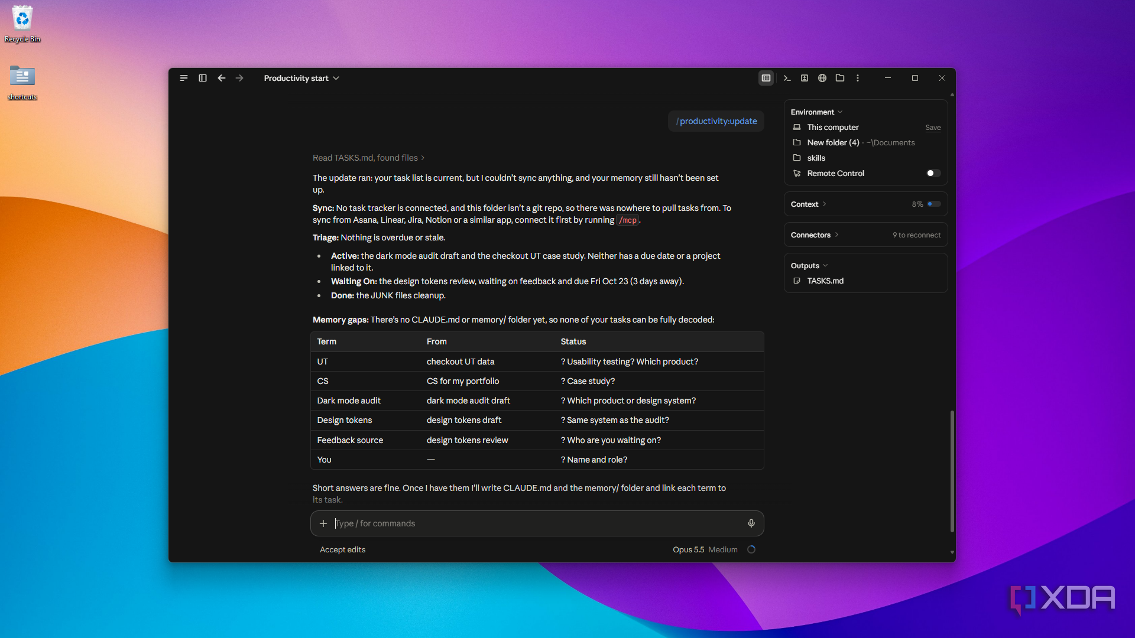Toggle the details panel view button
Image resolution: width=1135 pixels, height=638 pixels.
[766, 78]
